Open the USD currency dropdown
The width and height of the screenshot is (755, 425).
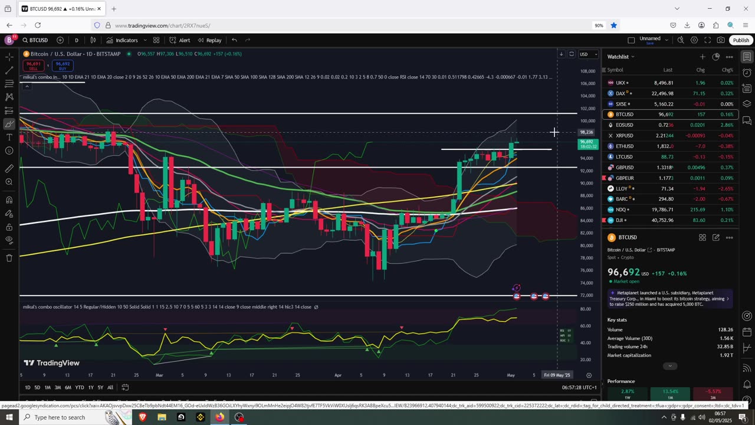(588, 54)
